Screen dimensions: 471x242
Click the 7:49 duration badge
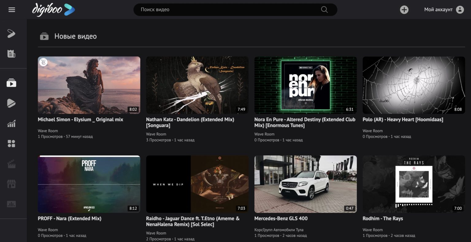tap(241, 109)
